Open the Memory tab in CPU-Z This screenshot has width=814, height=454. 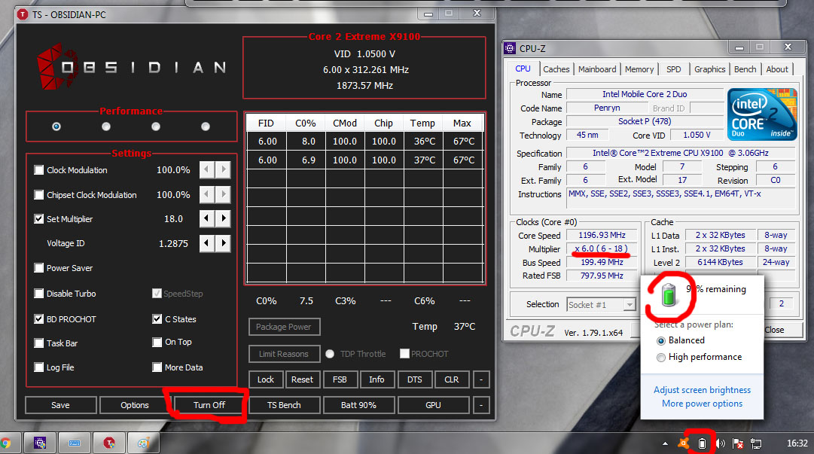[x=639, y=69]
